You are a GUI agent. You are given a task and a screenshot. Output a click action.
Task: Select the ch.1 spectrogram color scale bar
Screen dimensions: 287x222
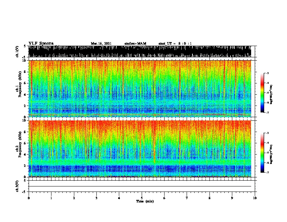pyautogui.click(x=262, y=93)
